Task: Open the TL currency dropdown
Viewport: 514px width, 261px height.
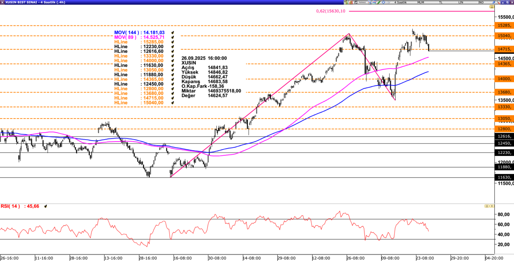Action: pyautogui.click(x=441, y=2)
